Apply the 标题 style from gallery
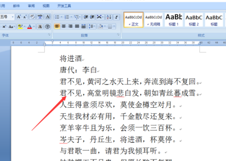The image size is (226, 161). 214,20
